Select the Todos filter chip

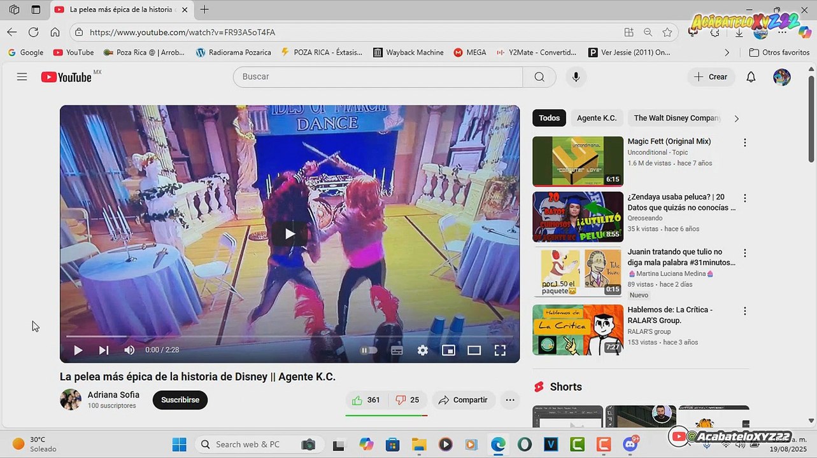[550, 118]
